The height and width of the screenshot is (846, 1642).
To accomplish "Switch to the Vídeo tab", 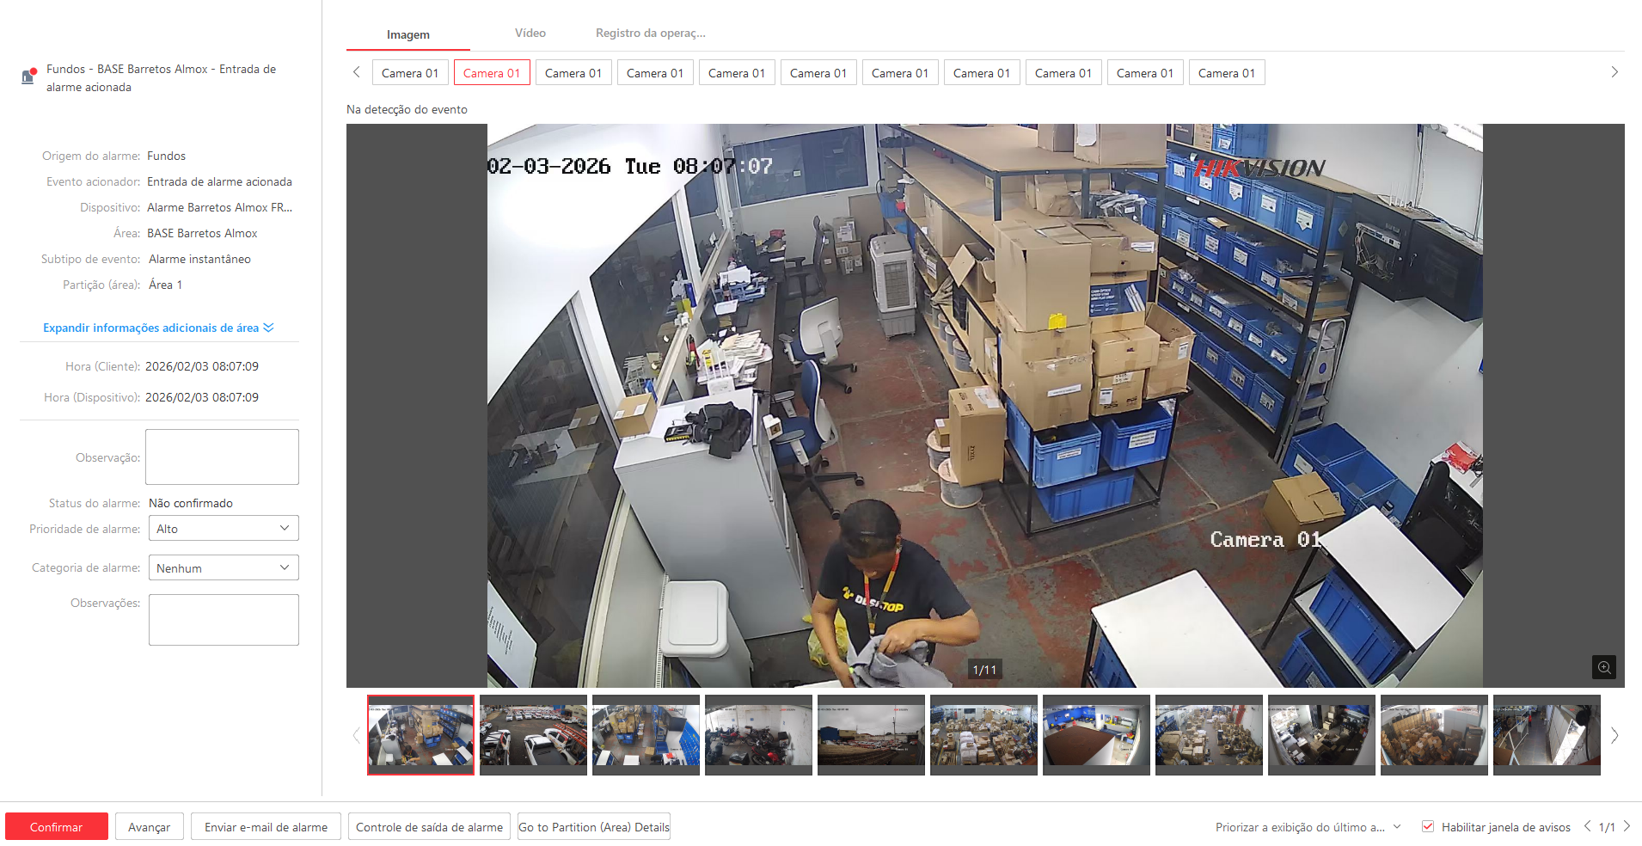I will [530, 34].
